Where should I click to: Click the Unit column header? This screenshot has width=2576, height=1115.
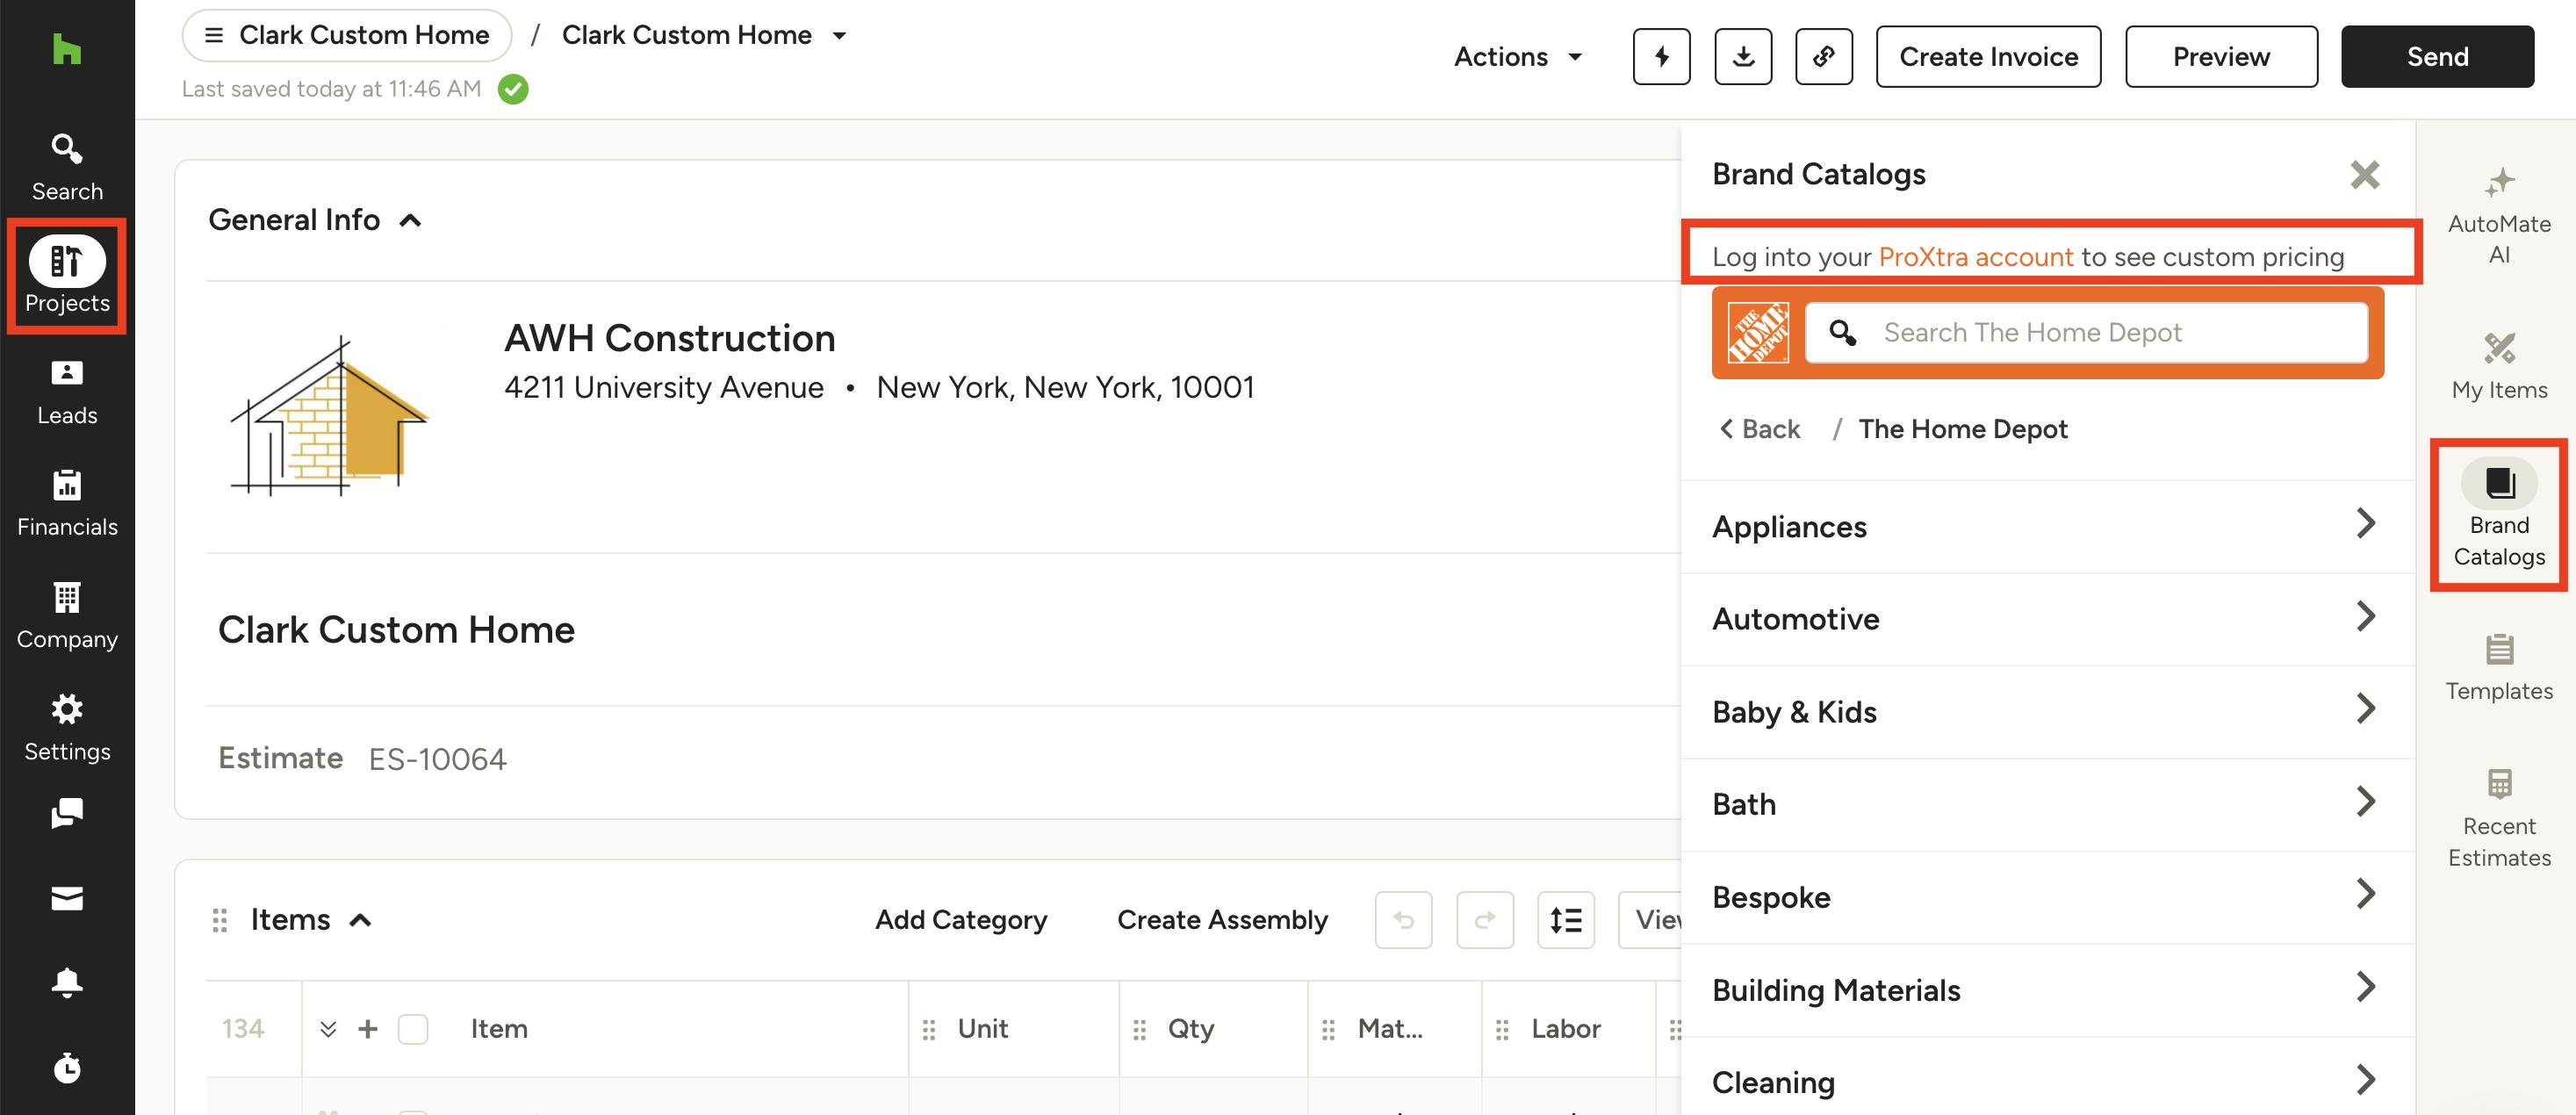coord(982,1029)
